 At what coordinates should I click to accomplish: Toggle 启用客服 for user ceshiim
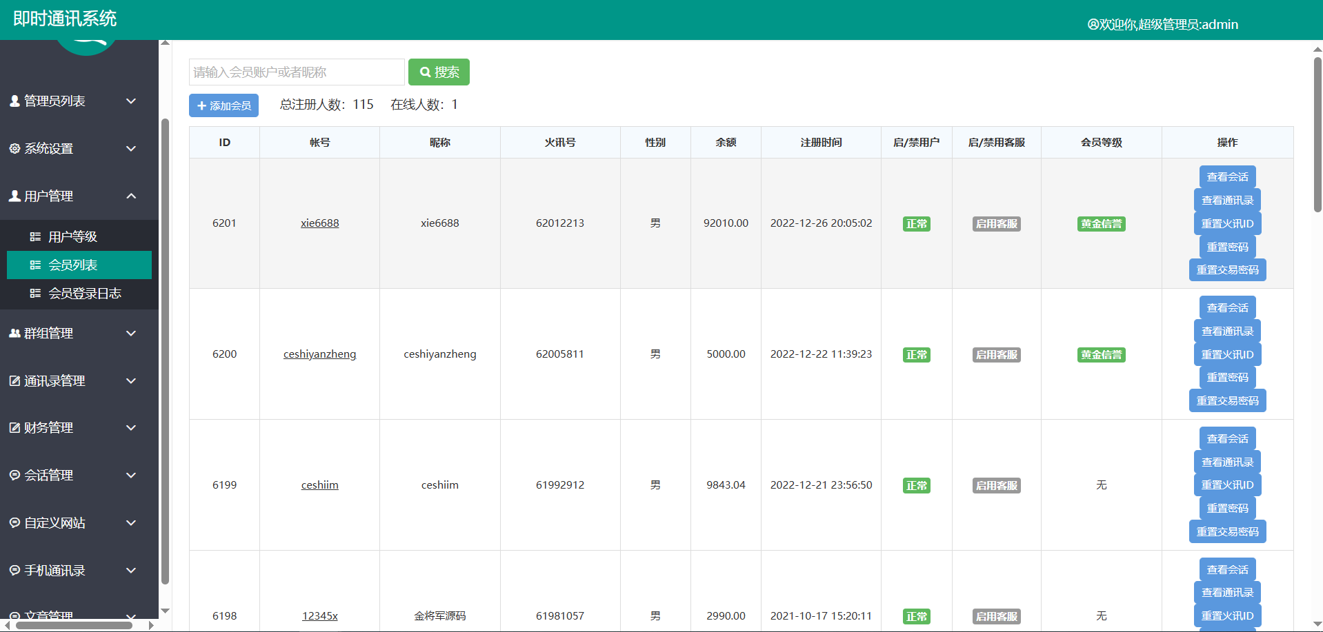tap(996, 486)
